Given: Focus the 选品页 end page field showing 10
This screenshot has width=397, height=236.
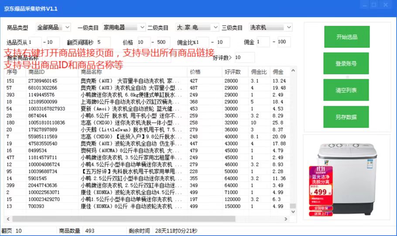Looking at the screenshot, I should click(53, 42).
